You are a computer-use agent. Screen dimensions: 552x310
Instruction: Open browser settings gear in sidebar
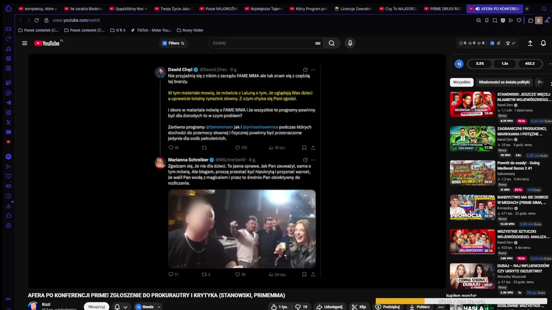(8, 226)
